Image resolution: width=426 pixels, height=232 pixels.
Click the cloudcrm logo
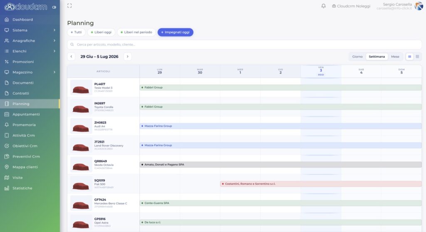tap(26, 7)
